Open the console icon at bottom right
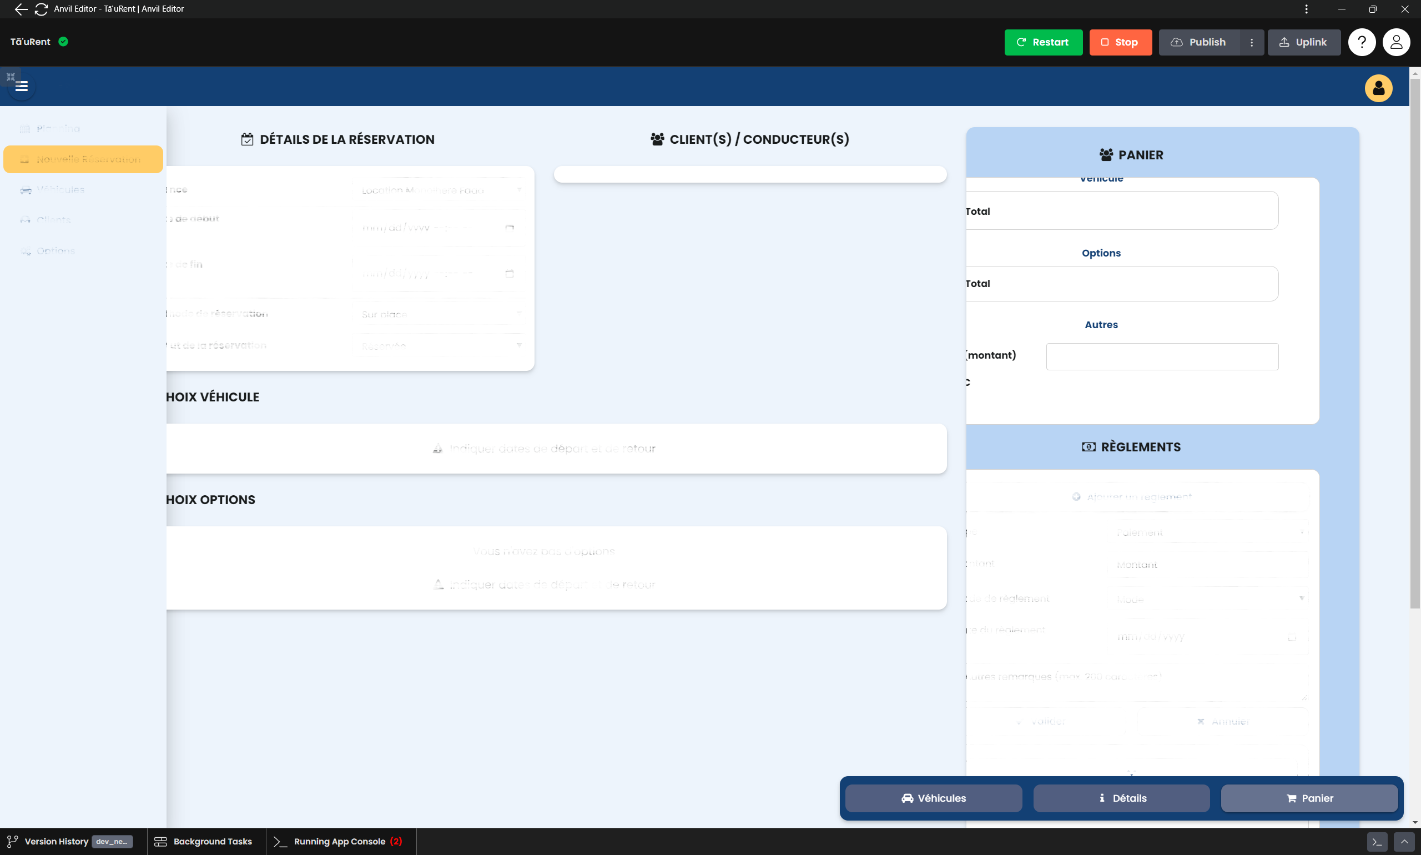 point(1377,842)
